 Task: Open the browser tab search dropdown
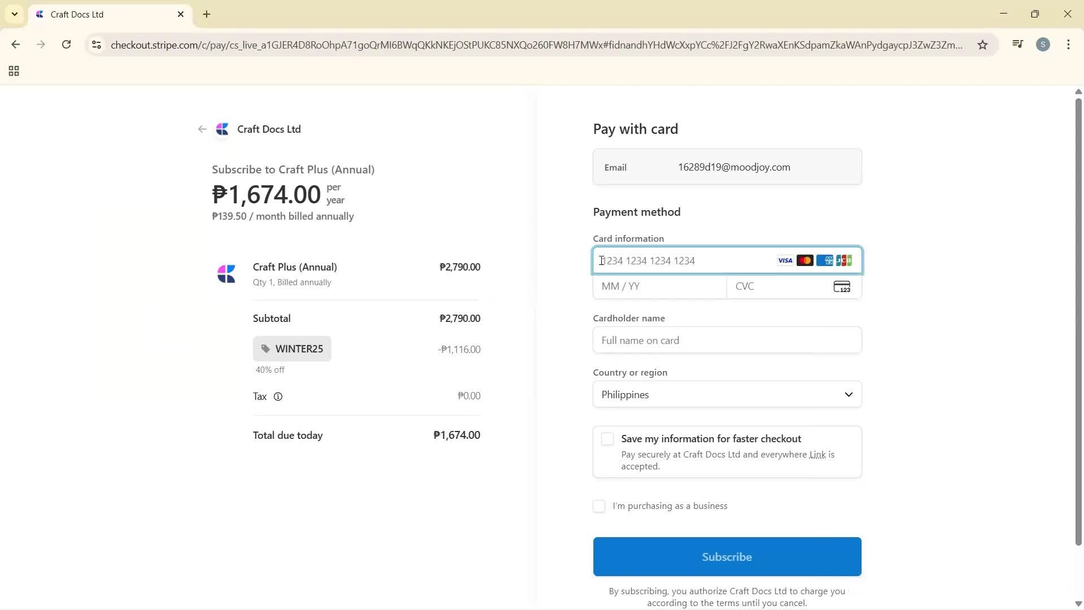tap(14, 14)
